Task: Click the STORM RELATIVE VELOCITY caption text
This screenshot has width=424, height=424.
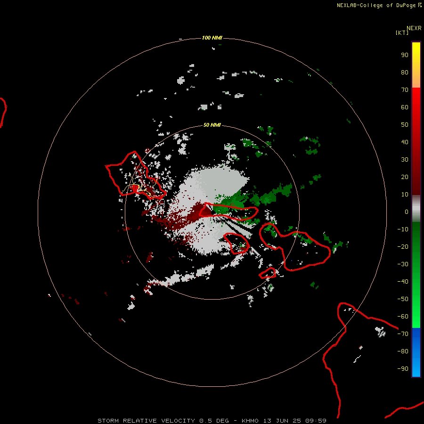Action: click(212, 421)
